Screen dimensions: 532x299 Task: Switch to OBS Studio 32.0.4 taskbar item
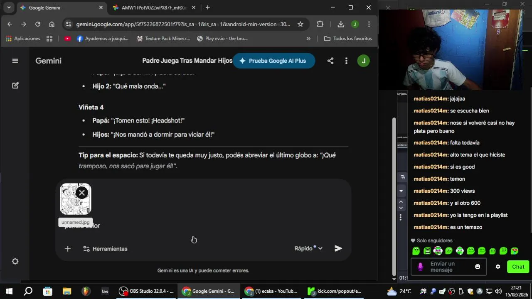pos(146,291)
